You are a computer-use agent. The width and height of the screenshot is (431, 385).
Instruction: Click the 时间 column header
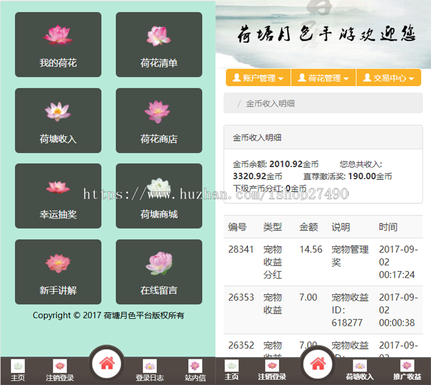tap(388, 227)
